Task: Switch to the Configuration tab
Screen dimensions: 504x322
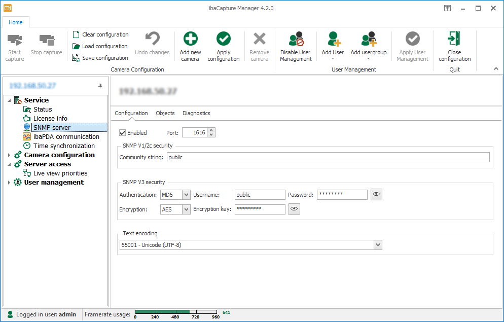Action: pos(131,113)
